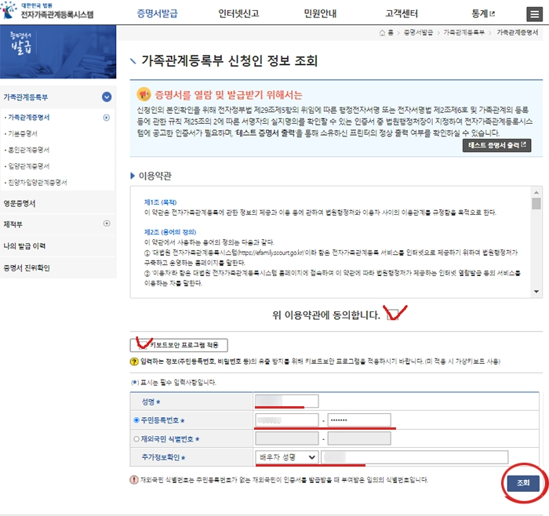Open the 민원안내 top menu

(x=320, y=13)
